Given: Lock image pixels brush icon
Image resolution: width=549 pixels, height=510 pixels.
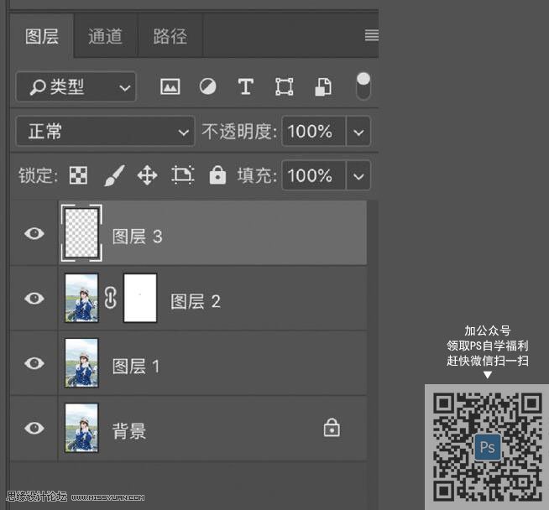Looking at the screenshot, I should pos(113,175).
